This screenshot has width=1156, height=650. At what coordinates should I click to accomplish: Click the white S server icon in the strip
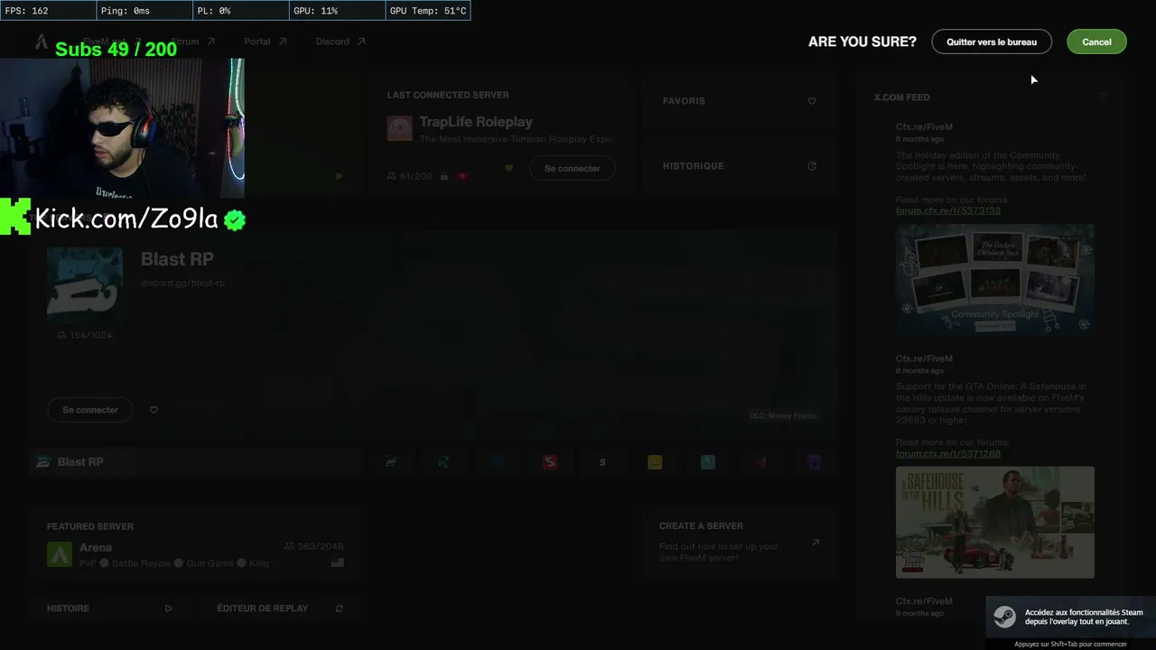[x=602, y=462]
